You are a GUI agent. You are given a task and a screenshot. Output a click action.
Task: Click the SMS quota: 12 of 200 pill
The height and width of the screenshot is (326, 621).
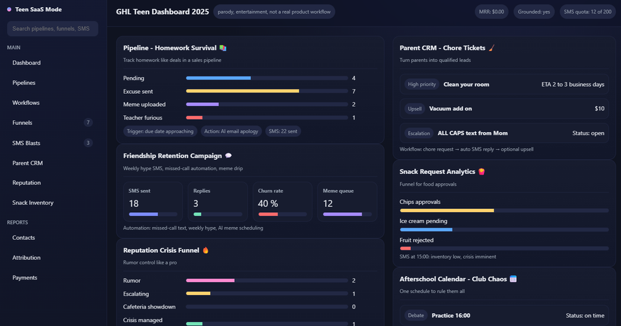coord(587,12)
